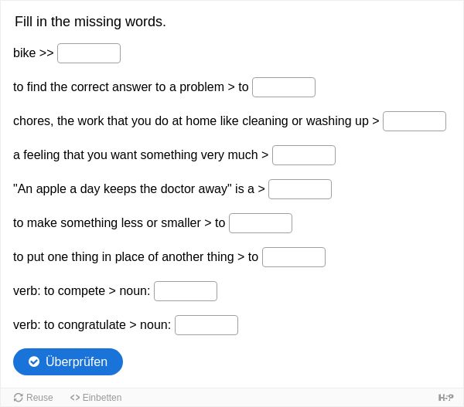This screenshot has width=464, height=407.
Task: Click the noun blank for 'to congratulate'
Action: 206,325
